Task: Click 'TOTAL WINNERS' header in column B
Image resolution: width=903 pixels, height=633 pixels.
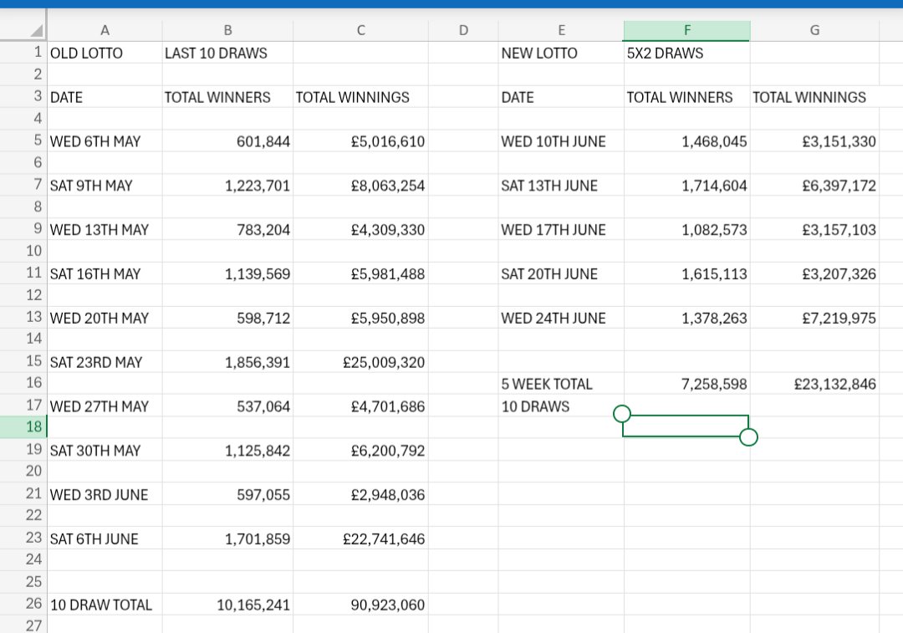Action: (x=228, y=97)
